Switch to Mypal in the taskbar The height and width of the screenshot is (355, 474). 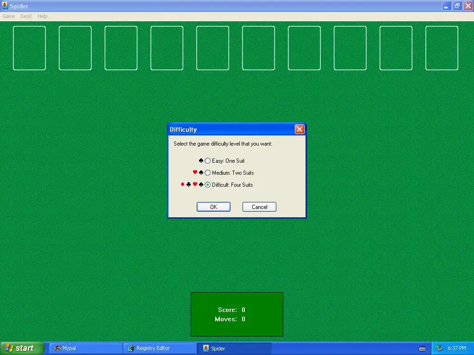[x=86, y=348]
